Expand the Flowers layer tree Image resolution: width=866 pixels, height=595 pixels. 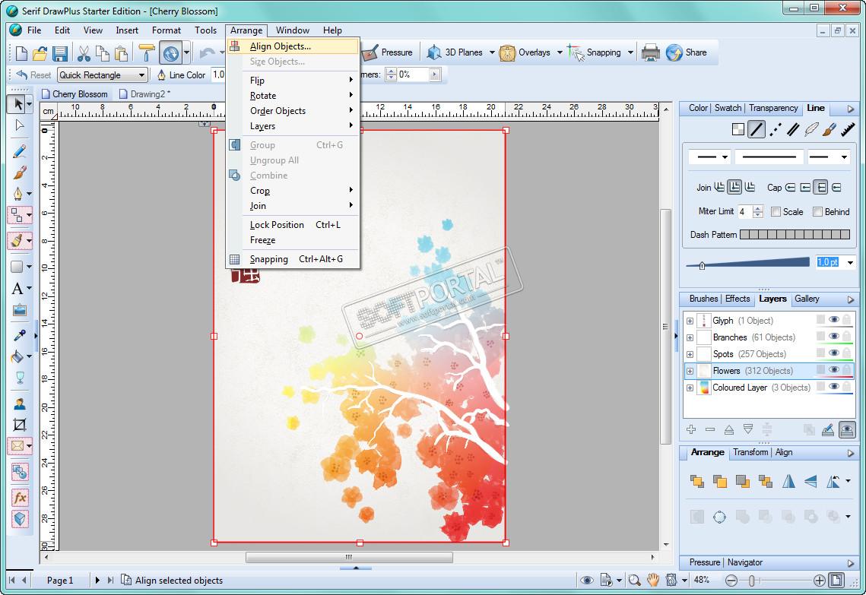pos(690,371)
